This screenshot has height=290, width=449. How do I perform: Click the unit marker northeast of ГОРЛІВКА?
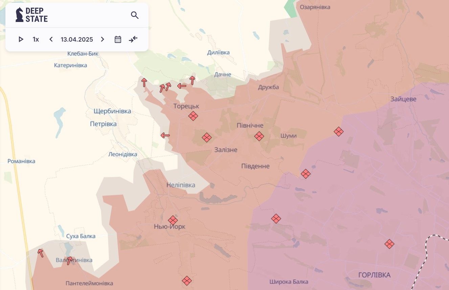tap(389, 244)
